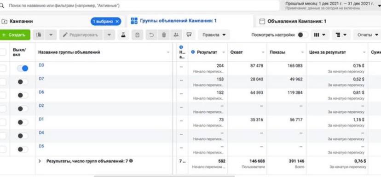This screenshot has width=381, height=177.
Task: Open the Отчеты dropdown
Action: point(367,35)
